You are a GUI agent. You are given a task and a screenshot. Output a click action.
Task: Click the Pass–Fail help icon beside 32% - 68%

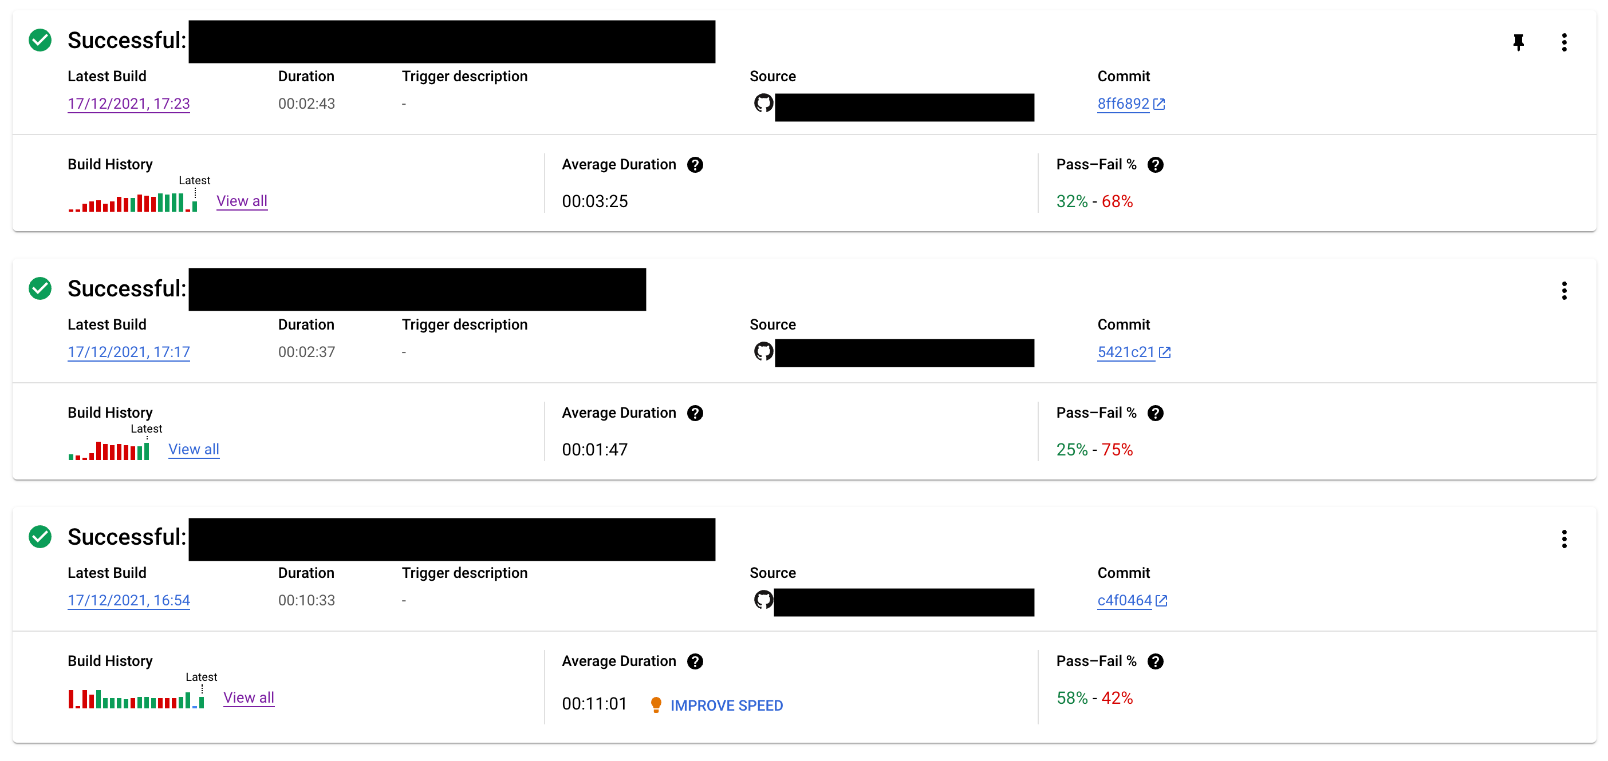(x=1156, y=165)
